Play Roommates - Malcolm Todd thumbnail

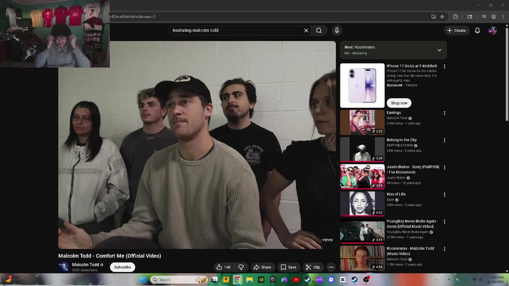pos(362,258)
